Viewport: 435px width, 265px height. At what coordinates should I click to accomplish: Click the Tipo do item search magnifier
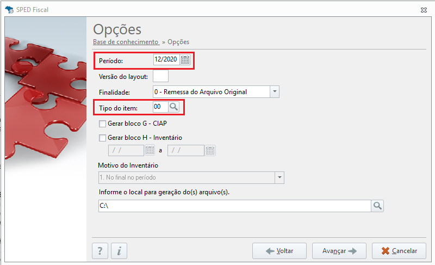(173, 107)
